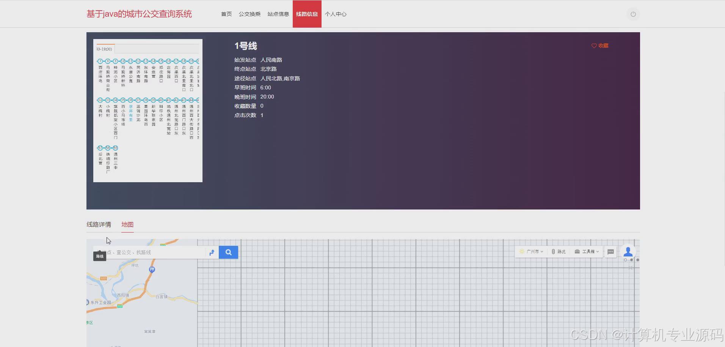The height and width of the screenshot is (347, 725).
Task: Click the heart icon to favorite the route
Action: 593,45
